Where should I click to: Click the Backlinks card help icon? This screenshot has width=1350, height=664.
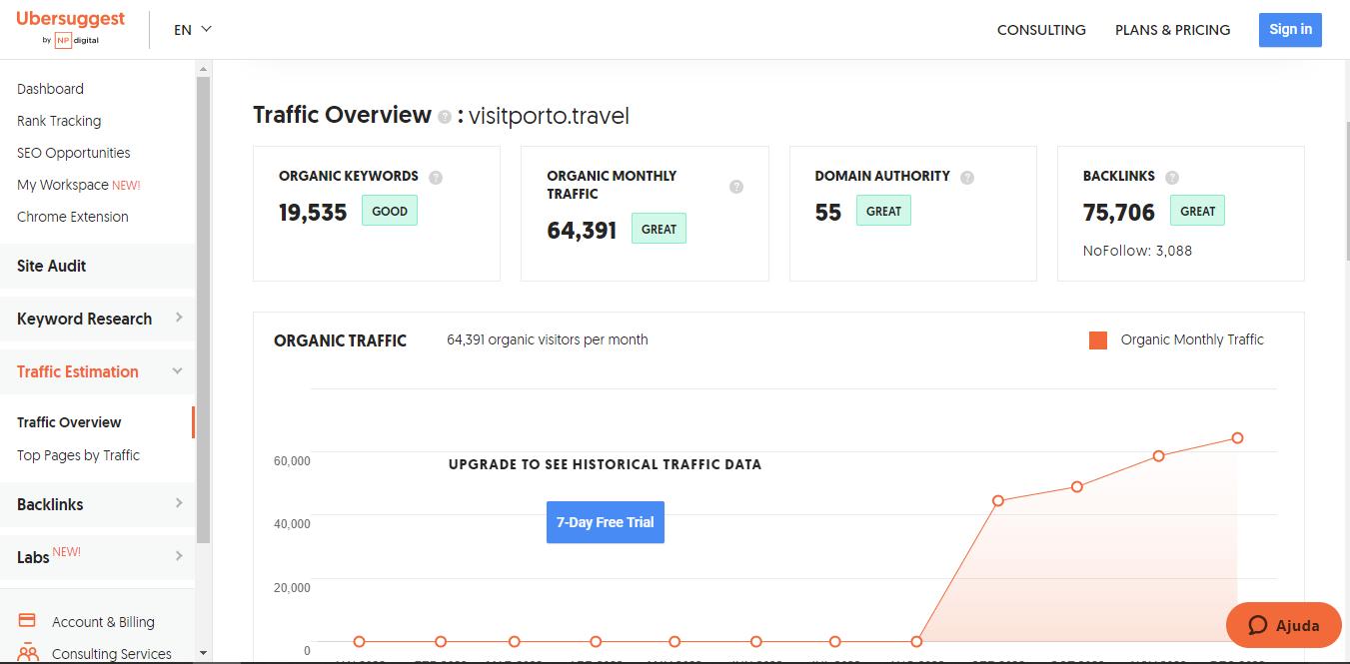[x=1172, y=178]
